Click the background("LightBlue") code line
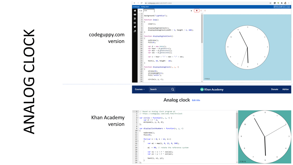This screenshot has height=165, width=293. pos(156,16)
